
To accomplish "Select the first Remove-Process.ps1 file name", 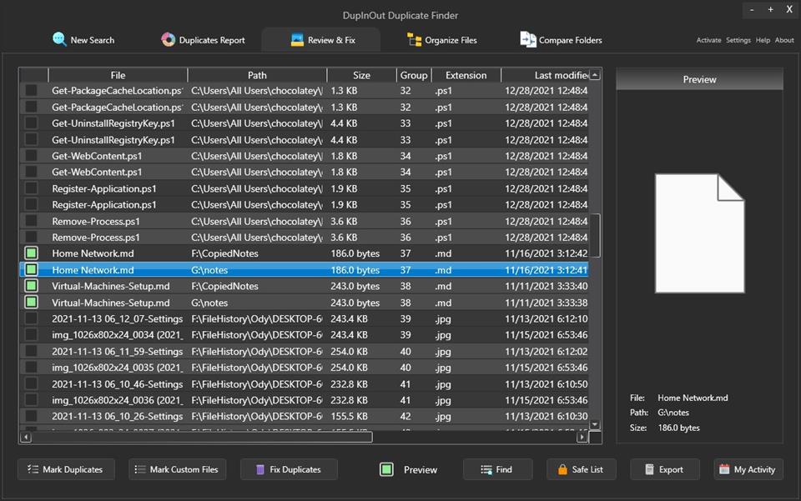I will pyautogui.click(x=95, y=222).
